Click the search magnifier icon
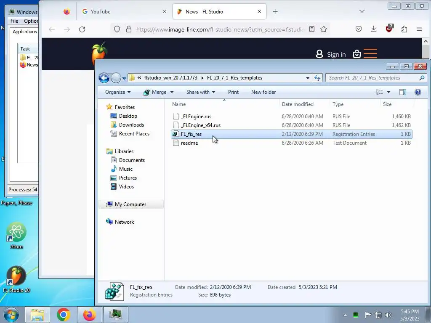431x323 pixels. click(x=422, y=78)
